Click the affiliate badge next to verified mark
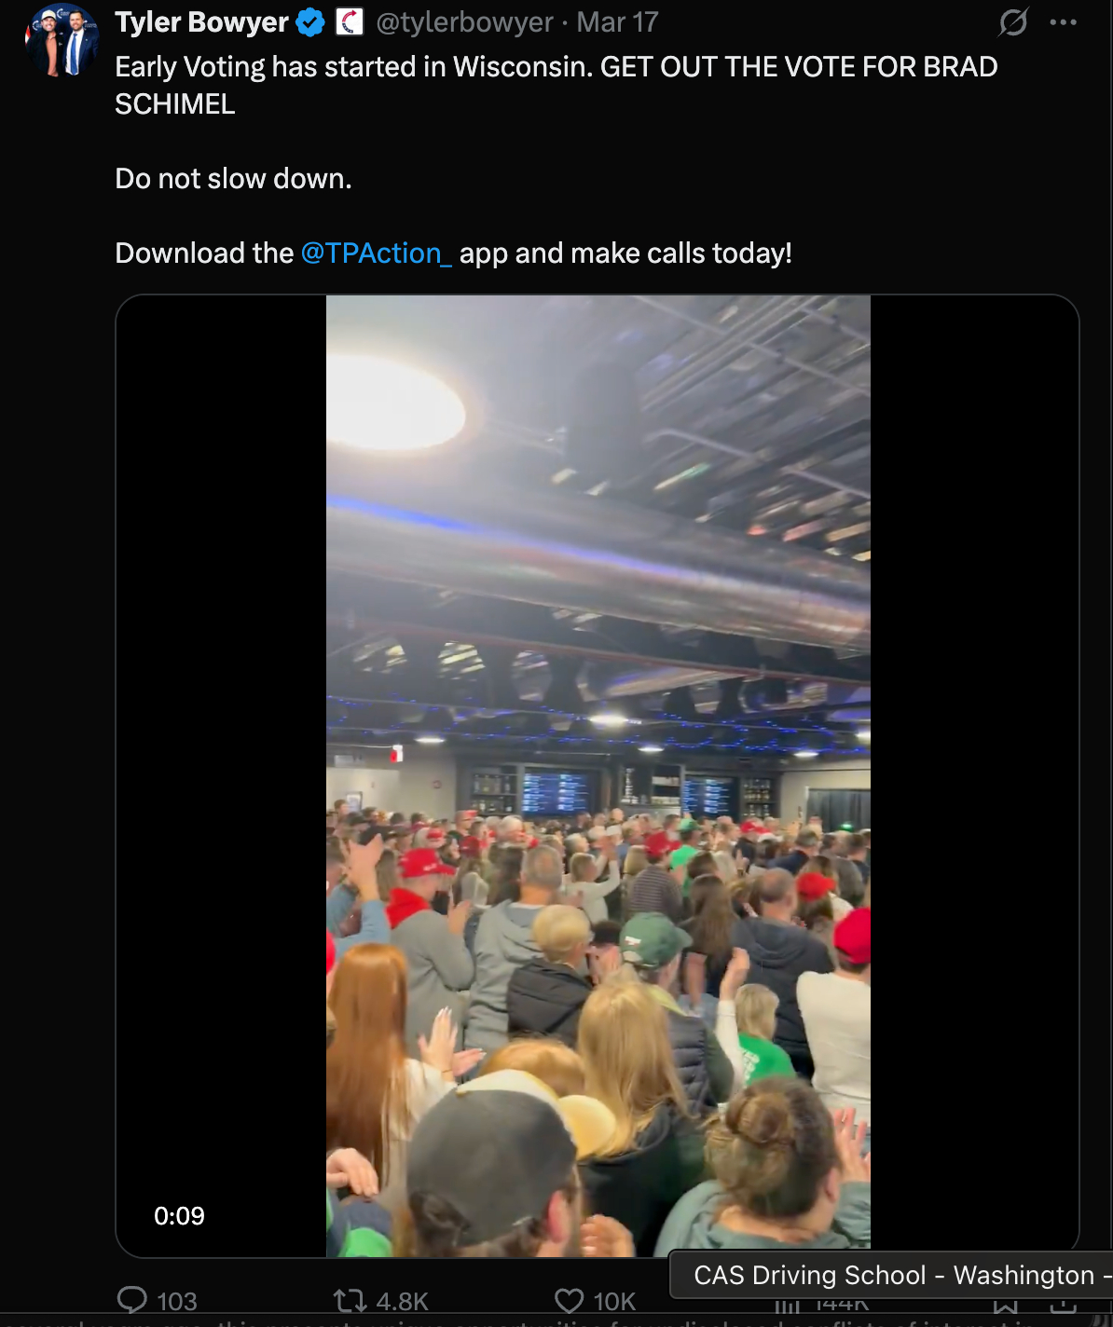 click(x=350, y=21)
